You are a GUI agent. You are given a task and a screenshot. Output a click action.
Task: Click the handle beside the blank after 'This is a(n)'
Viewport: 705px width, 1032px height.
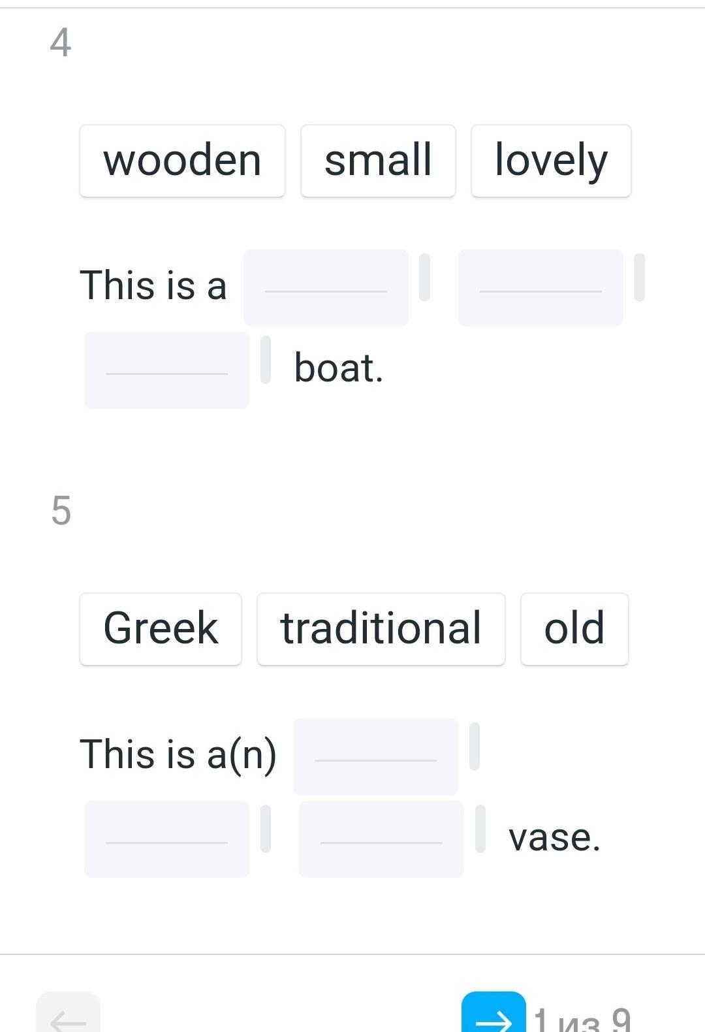point(475,746)
